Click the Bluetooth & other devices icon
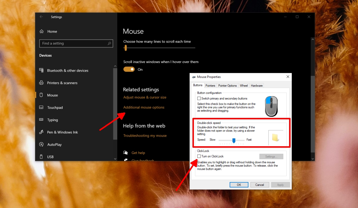The height and width of the screenshot is (208, 358). 41,70
